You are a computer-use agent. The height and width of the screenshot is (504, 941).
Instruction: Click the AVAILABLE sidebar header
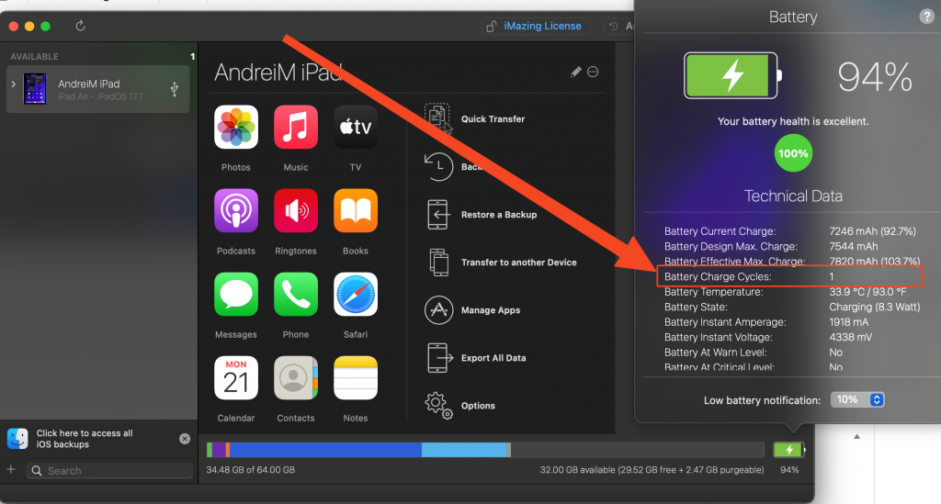tap(34, 56)
